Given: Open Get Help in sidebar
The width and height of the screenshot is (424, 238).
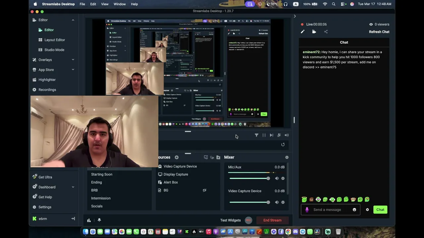Looking at the screenshot, I should click(45, 197).
